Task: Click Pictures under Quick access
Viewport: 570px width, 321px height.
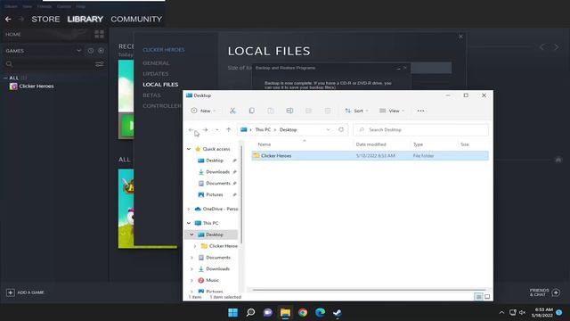Action: pos(214,194)
